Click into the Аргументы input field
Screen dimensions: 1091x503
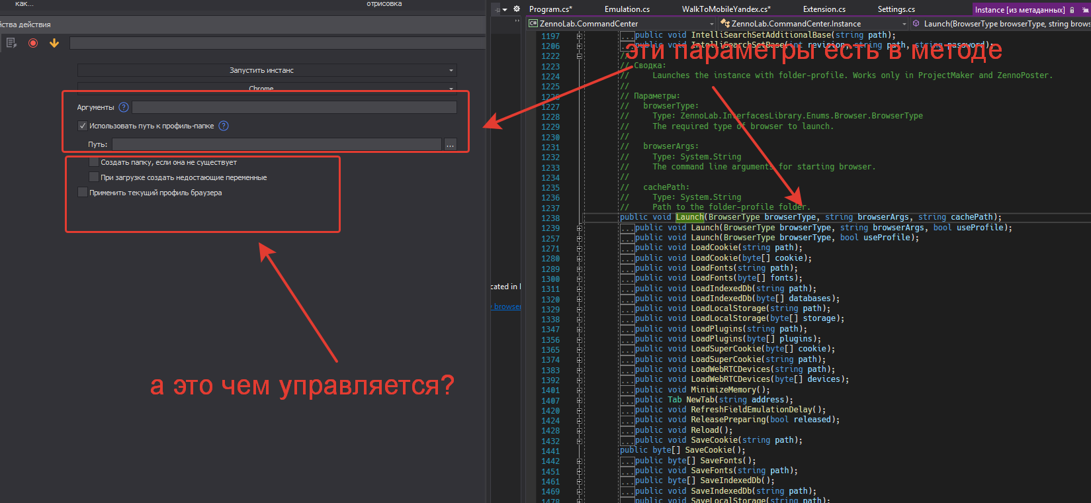click(294, 107)
